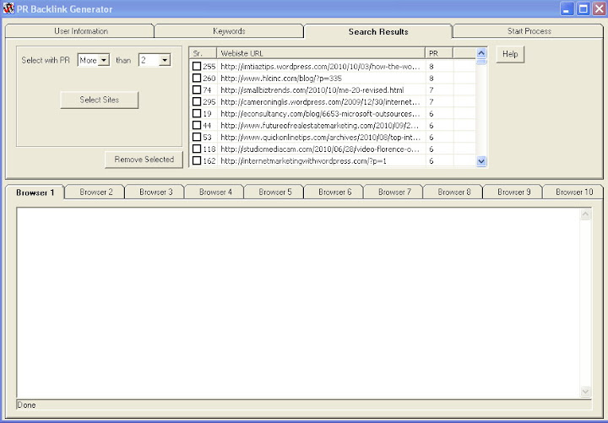Go to the Start Process tab
Screen dimensions: 608x423
[529, 31]
